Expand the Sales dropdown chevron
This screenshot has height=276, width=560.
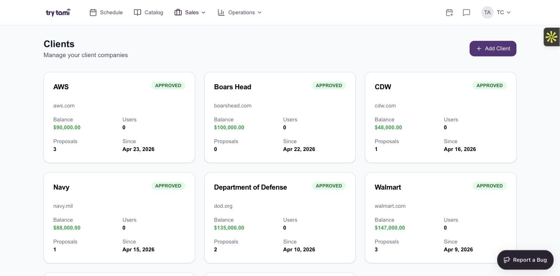[x=204, y=12]
